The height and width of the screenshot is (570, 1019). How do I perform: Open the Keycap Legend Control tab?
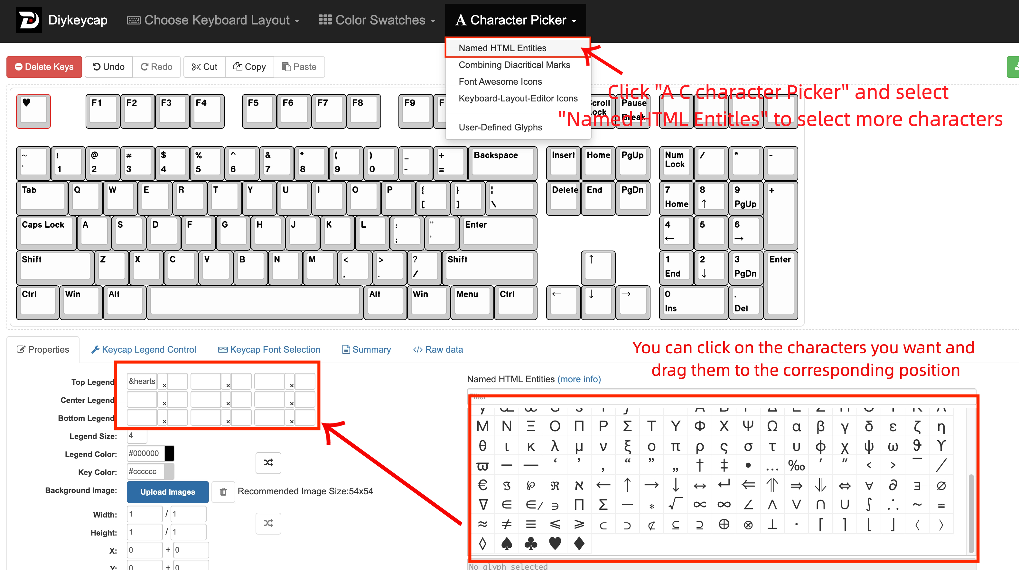[x=144, y=349]
